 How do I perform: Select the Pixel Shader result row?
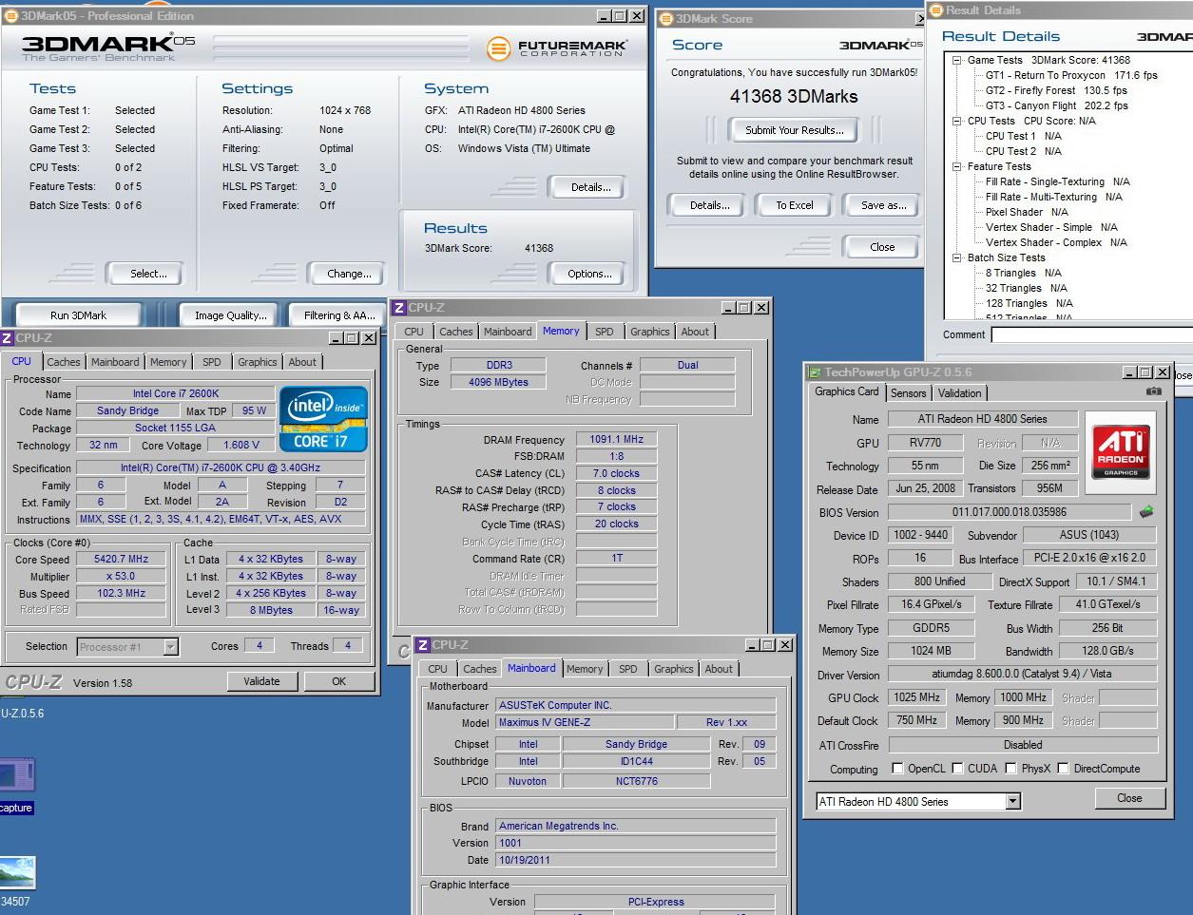click(1027, 212)
